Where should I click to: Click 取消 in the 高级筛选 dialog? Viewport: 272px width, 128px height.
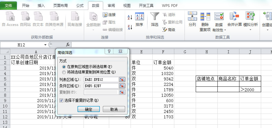[114, 109]
